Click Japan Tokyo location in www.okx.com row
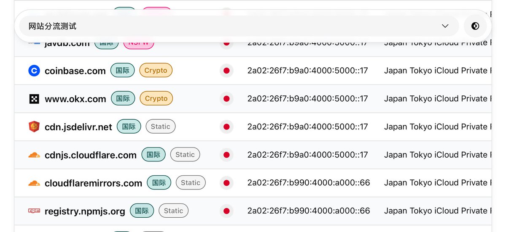 438,99
